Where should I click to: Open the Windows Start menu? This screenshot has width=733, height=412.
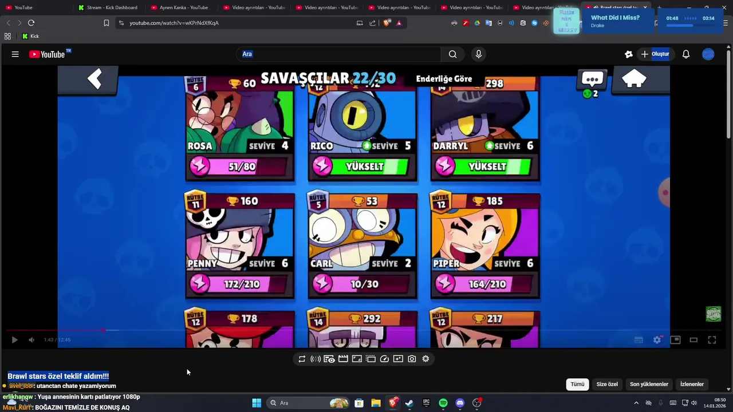(x=257, y=403)
